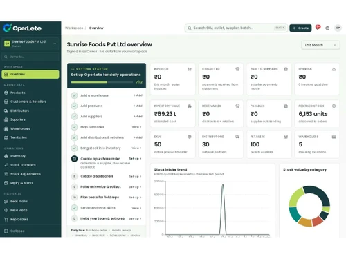Click the Collected card icon
The image size is (346, 259).
tap(237, 69)
